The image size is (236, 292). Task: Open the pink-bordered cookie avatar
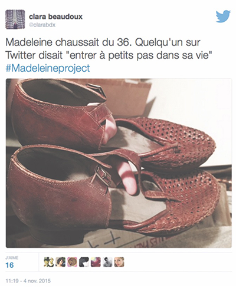coord(72,262)
